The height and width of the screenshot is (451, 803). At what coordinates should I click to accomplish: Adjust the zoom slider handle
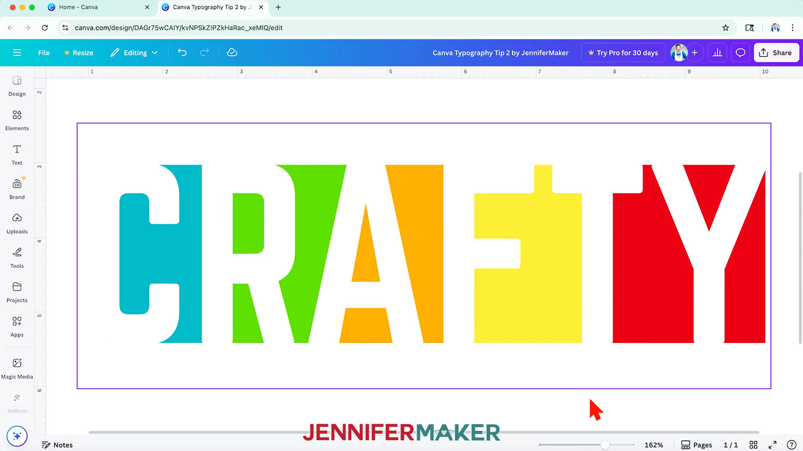(605, 445)
